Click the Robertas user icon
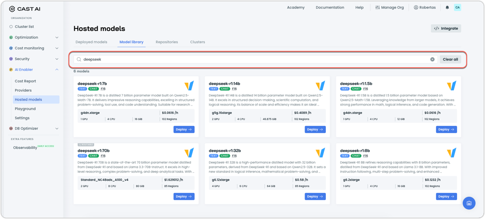 tap(416, 8)
